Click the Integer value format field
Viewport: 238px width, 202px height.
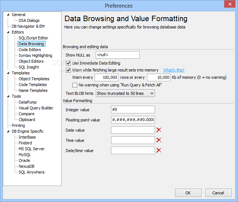point(133,110)
